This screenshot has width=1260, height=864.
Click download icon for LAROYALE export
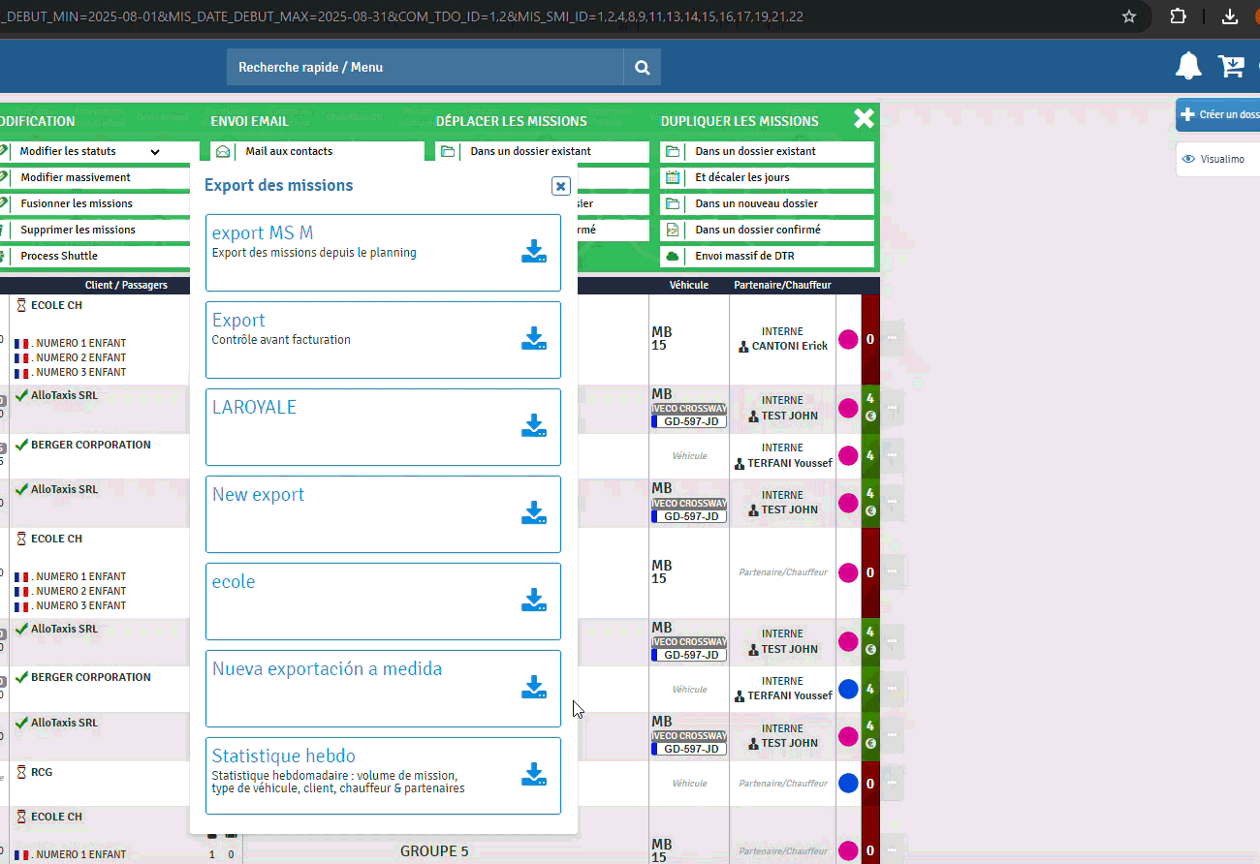[x=534, y=426]
